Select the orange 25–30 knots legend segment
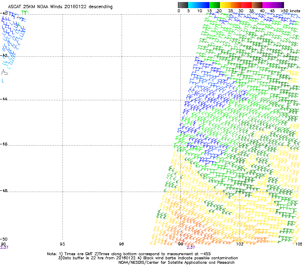Viewport: 302px width, 265px height. click(x=236, y=5)
